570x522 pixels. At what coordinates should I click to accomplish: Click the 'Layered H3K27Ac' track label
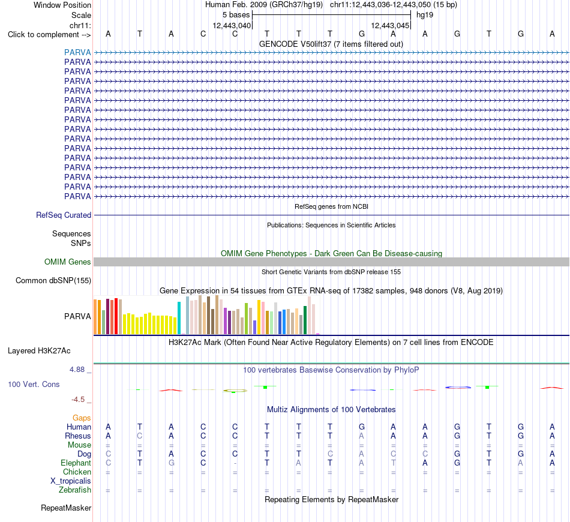pyautogui.click(x=39, y=351)
